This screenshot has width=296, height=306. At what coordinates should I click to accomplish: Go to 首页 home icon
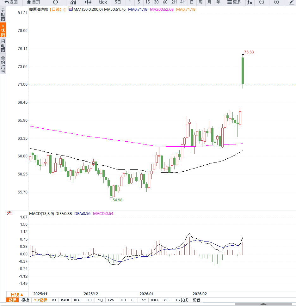click(x=34, y=2)
